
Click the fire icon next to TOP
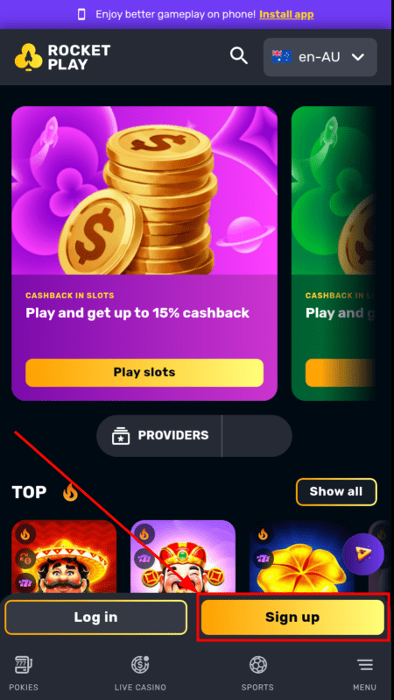[70, 492]
